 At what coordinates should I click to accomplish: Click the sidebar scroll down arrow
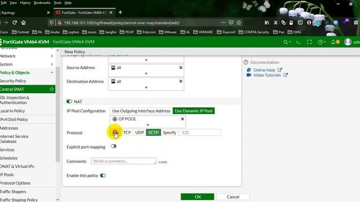point(57,200)
